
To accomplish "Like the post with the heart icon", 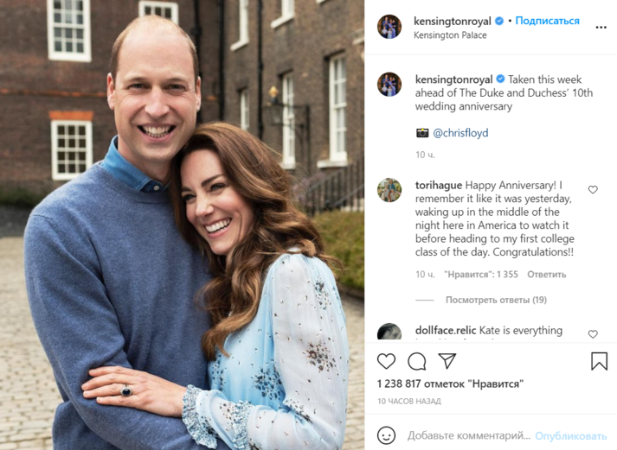I will (386, 361).
